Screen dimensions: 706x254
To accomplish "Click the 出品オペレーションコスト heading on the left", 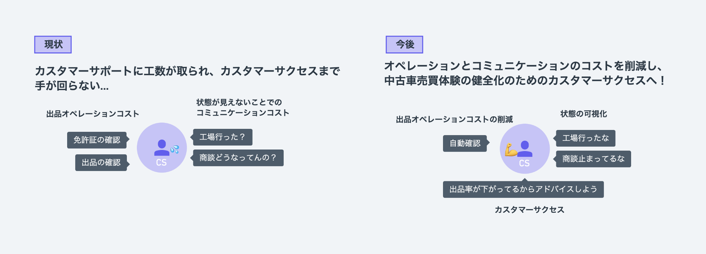I will click(93, 114).
